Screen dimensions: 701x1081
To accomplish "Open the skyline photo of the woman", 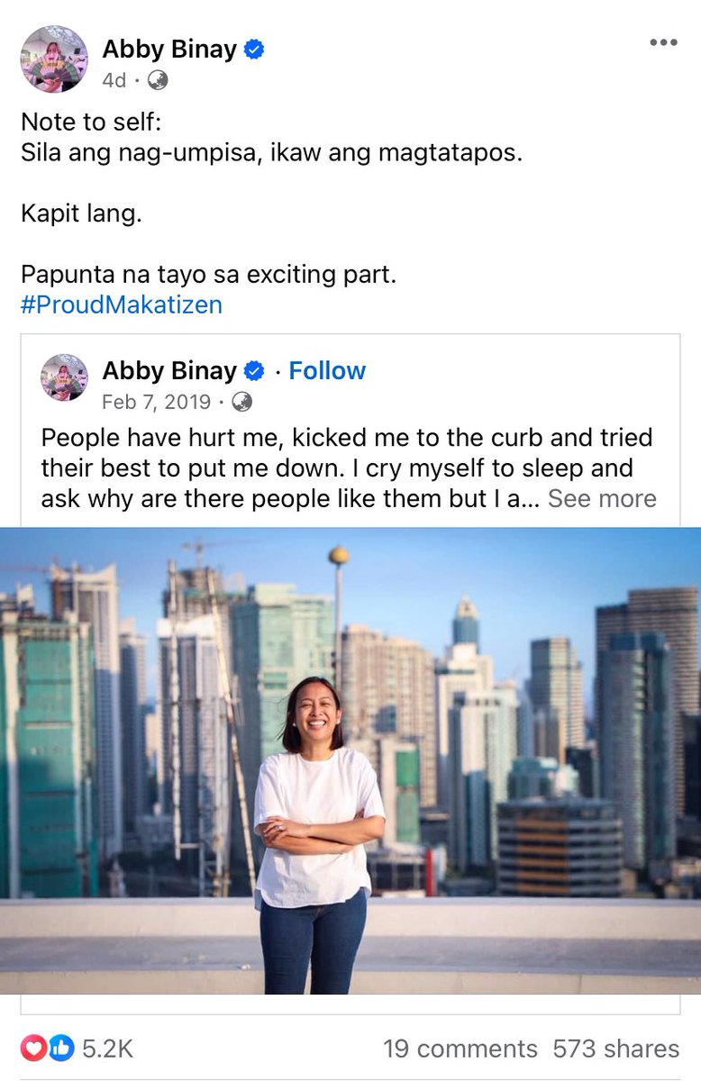I will (x=350, y=761).
